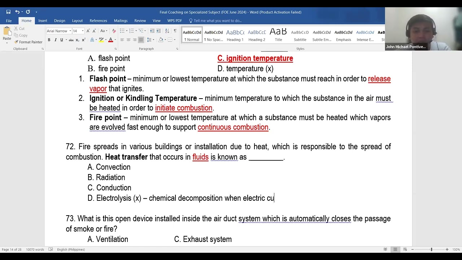Undo the last action
The height and width of the screenshot is (260, 462).
pos(17,12)
